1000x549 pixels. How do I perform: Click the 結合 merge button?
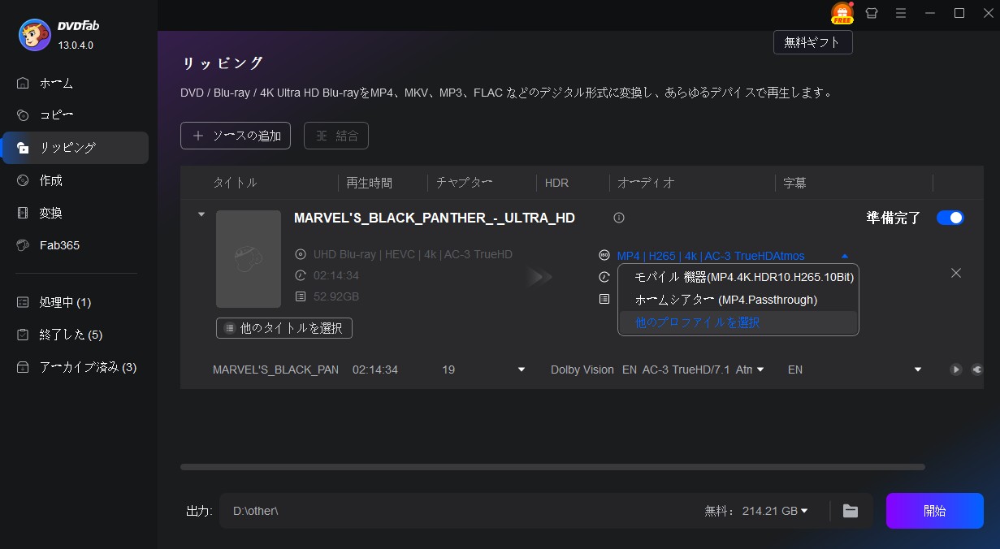click(x=336, y=136)
